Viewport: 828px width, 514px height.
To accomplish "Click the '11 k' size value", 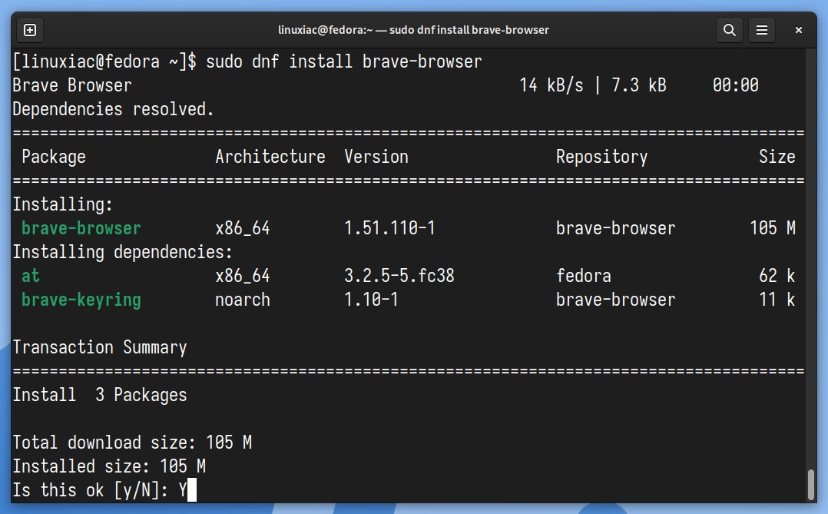I will (777, 300).
